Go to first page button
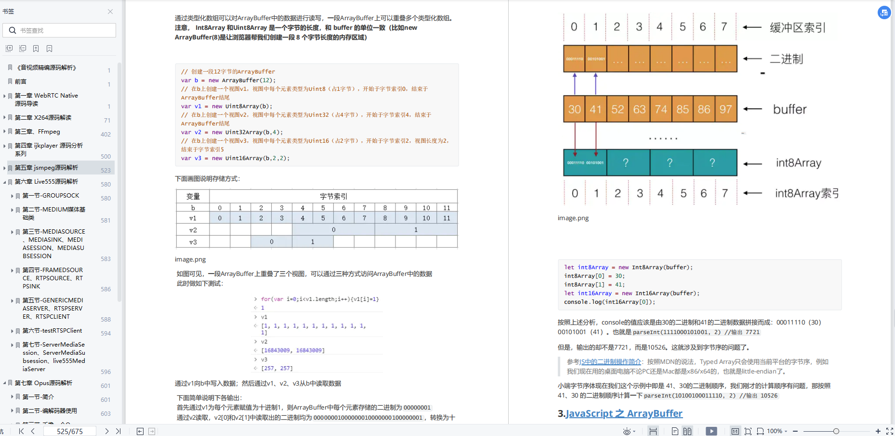Image resolution: width=895 pixels, height=436 pixels. click(x=21, y=431)
